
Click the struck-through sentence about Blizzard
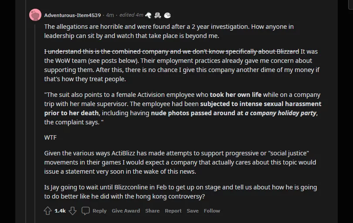(x=172, y=52)
